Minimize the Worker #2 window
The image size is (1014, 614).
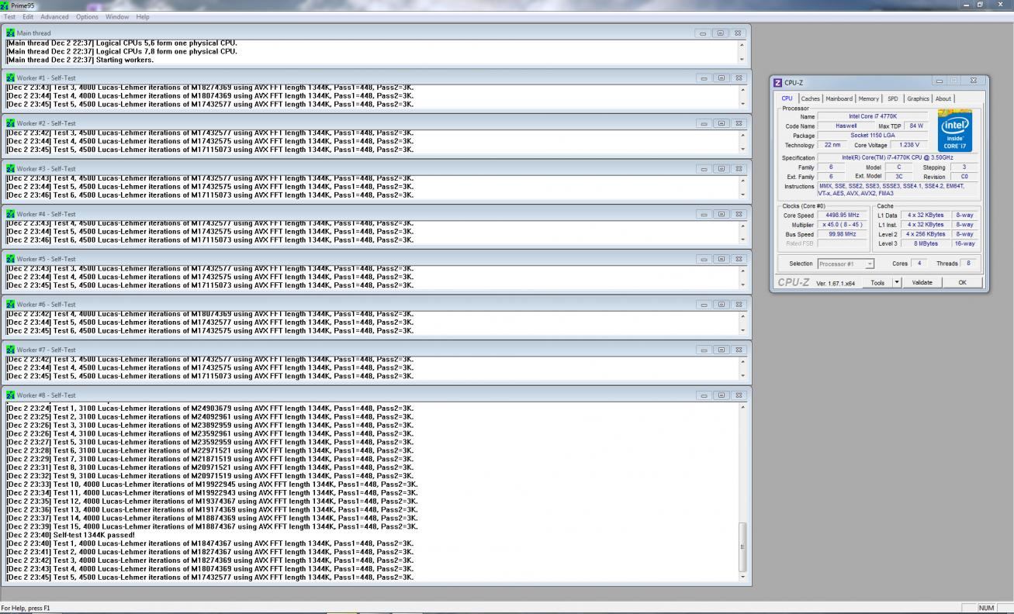point(703,123)
